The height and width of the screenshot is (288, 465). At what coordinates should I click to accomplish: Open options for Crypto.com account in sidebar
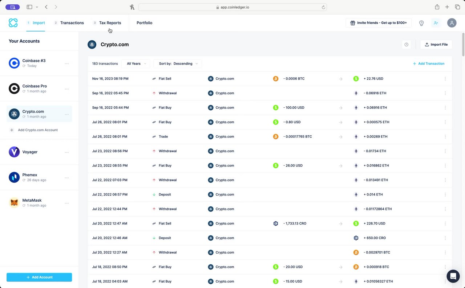tap(67, 114)
